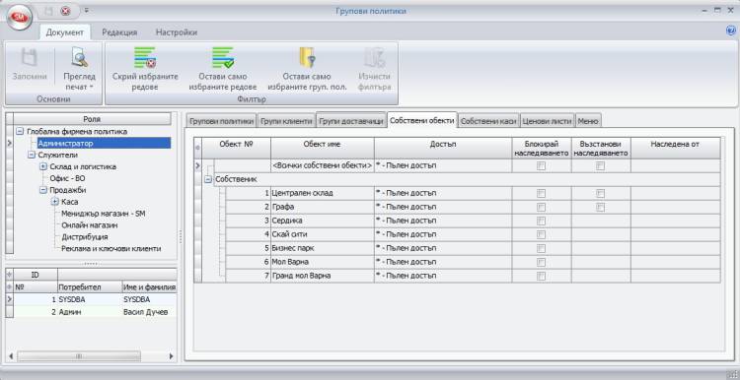Select Онлайн магазин role
Image resolution: width=740 pixels, height=380 pixels.
tap(90, 225)
